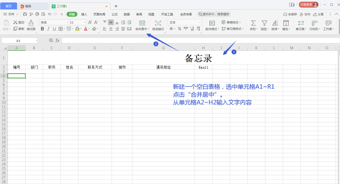Toggle Bold formatting
The height and width of the screenshot is (184, 340).
tap(42, 29)
